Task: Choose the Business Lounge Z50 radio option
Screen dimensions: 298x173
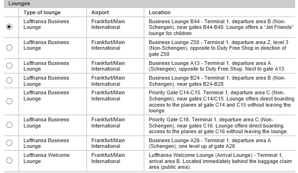Action: [x=9, y=47]
